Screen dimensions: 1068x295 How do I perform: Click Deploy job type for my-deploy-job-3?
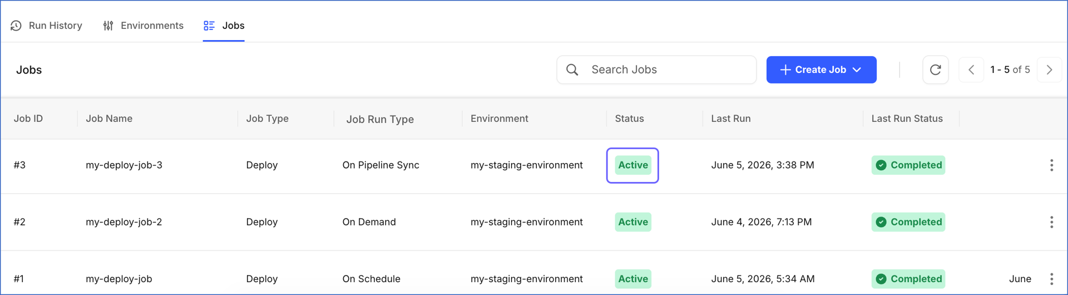tap(262, 165)
